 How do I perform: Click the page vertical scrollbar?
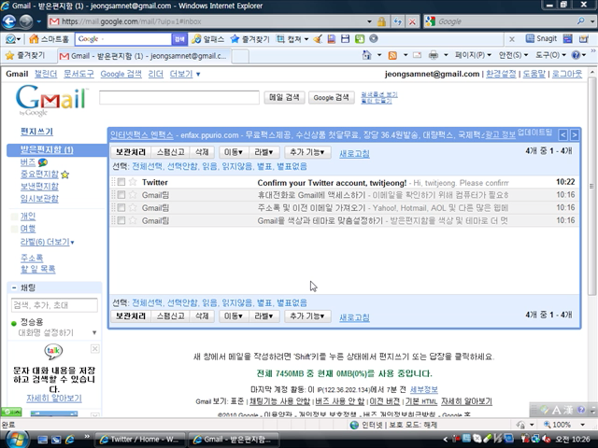pyautogui.click(x=591, y=187)
